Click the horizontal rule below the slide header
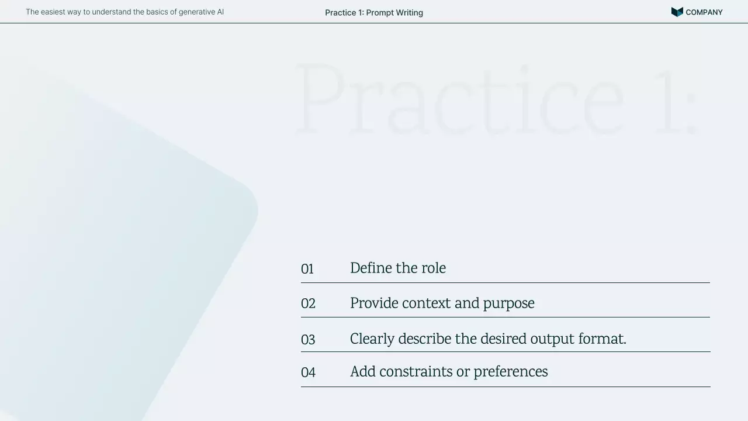The image size is (748, 421). pos(374,23)
